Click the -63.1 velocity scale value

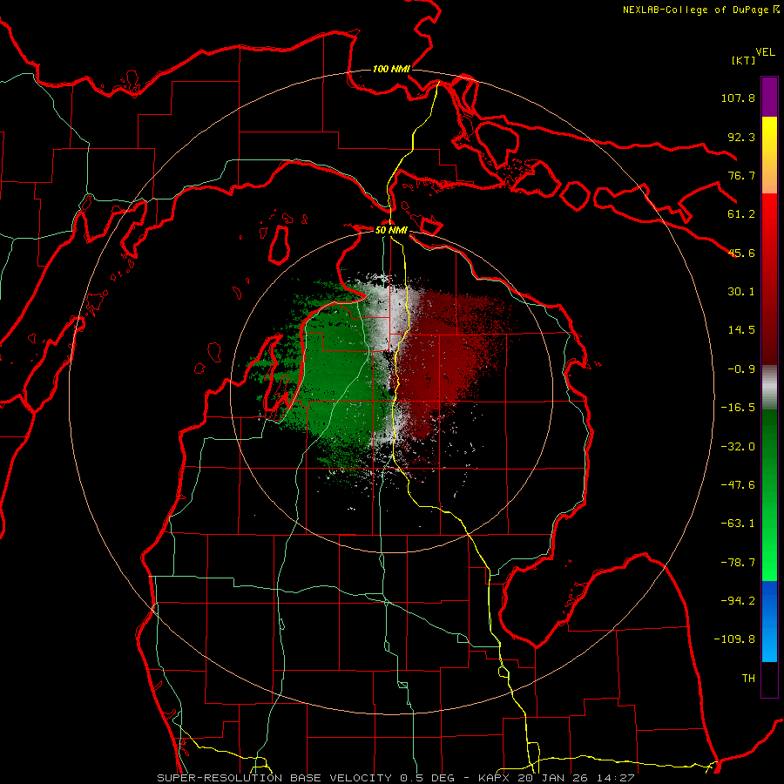(x=738, y=524)
